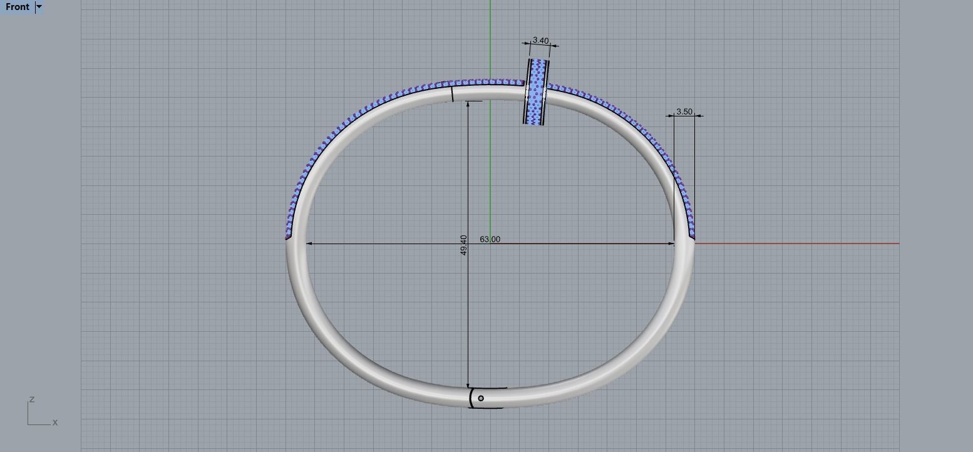Open the Front viewport dropdown arrow
Image resolution: width=973 pixels, height=452 pixels.
pos(39,7)
